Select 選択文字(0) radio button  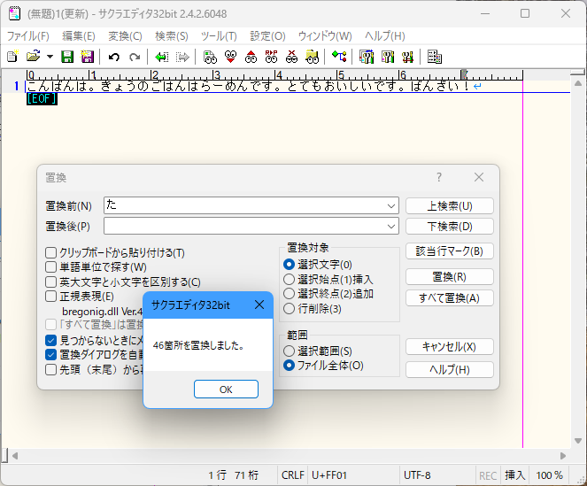(x=289, y=265)
